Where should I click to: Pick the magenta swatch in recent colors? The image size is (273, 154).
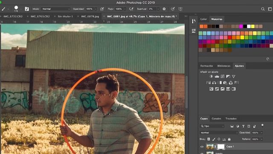tap(241, 27)
